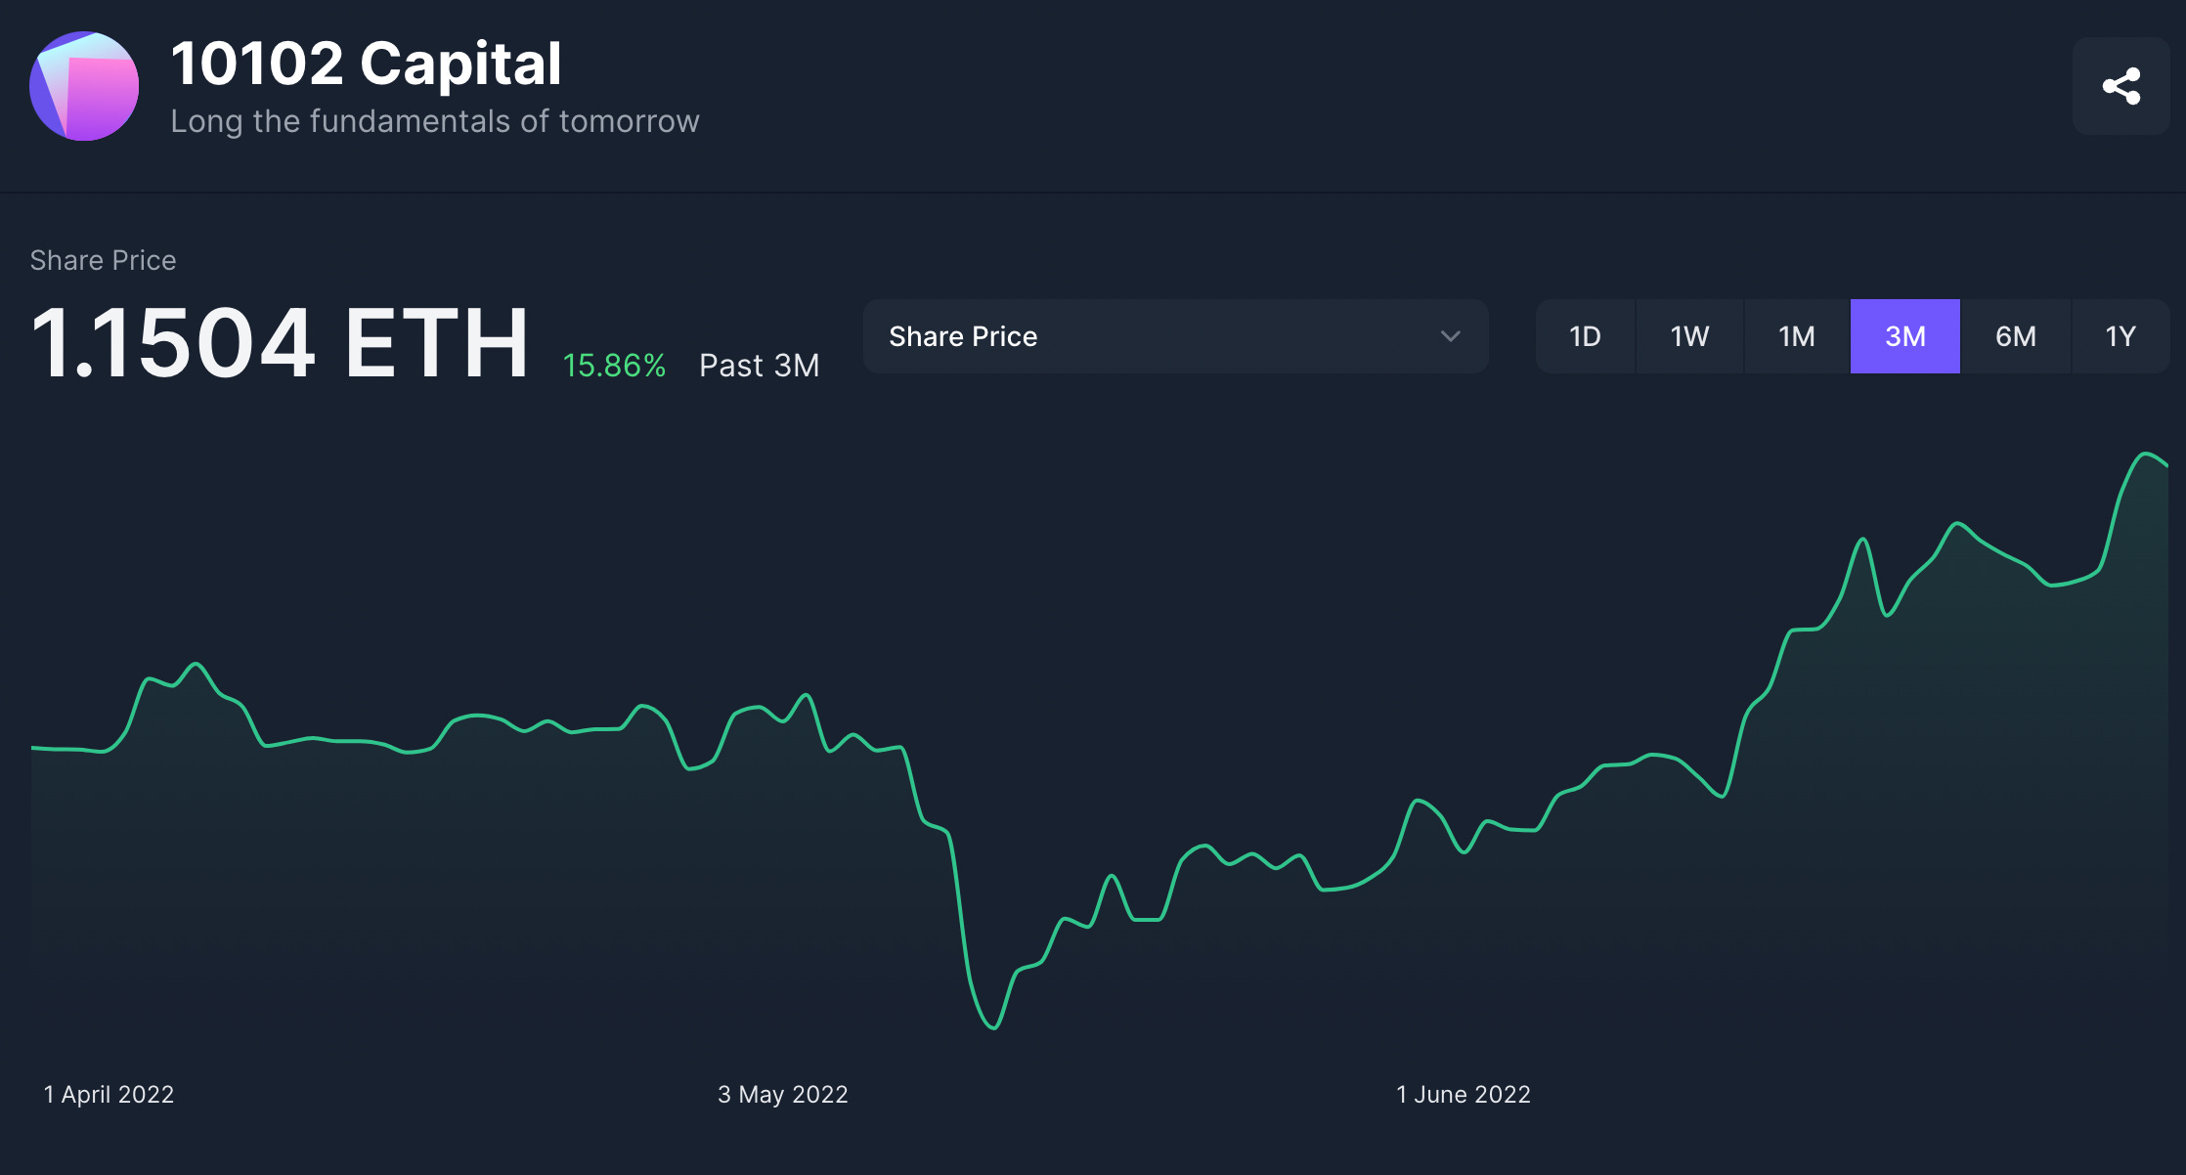Switch to the 1W time range

(1689, 336)
